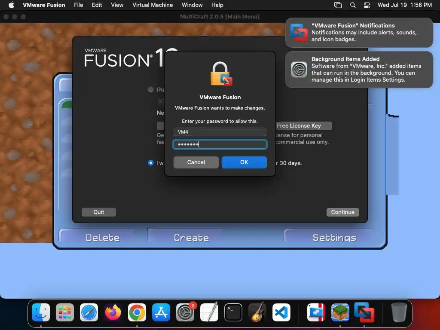Viewport: 440px width, 330px height.
Task: Open the App Store Dock icon
Action: [161, 312]
